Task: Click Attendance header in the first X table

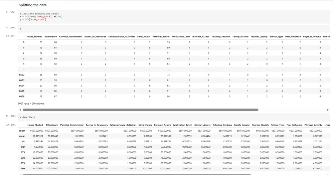Action: click(50, 37)
